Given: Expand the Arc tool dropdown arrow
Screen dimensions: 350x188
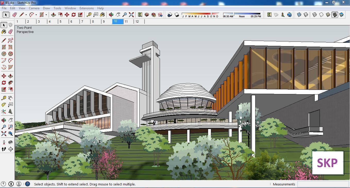Looking at the screenshot, I should (x=36, y=15).
